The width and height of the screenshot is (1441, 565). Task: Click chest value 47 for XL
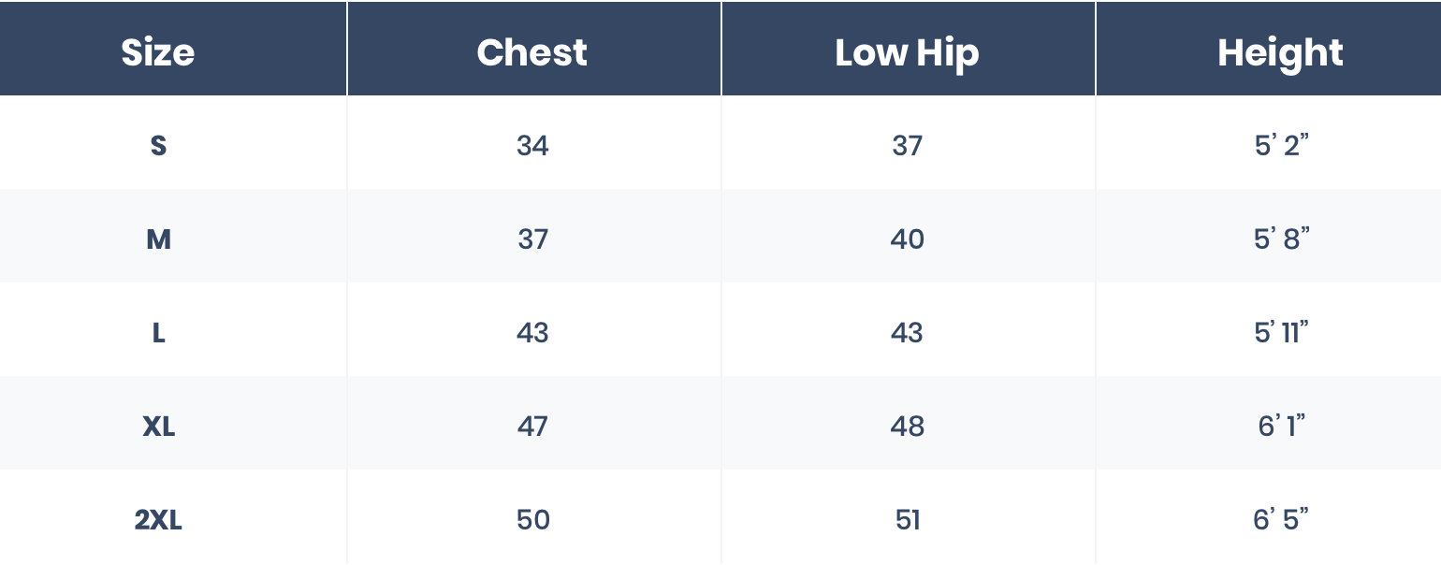pyautogui.click(x=532, y=427)
